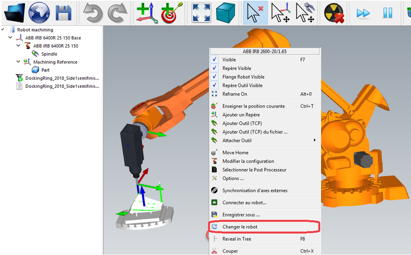Add a reference frame from toolbar

point(147,12)
